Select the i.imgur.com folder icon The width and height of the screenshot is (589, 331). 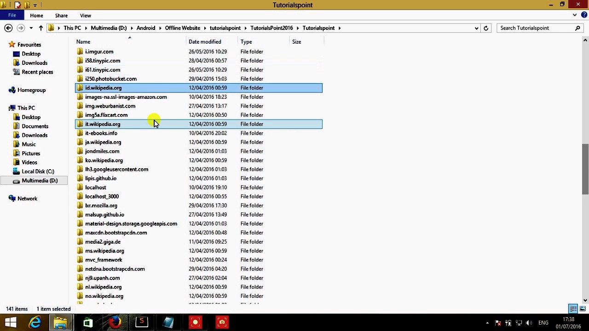(x=80, y=52)
